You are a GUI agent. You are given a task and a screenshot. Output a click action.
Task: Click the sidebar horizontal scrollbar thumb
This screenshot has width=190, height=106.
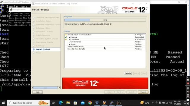(x=45, y=88)
